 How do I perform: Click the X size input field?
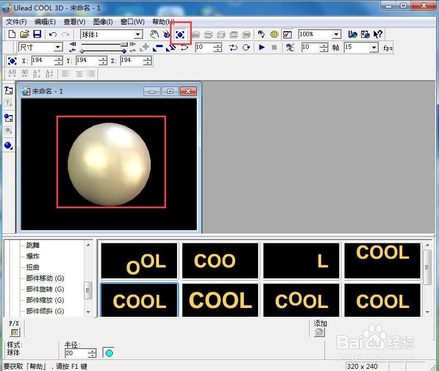pyautogui.click(x=43, y=60)
